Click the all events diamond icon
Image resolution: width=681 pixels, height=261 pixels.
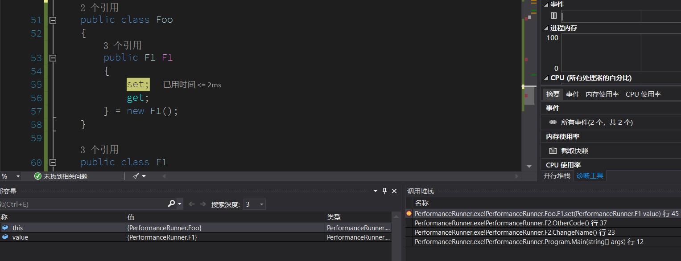[x=553, y=122]
